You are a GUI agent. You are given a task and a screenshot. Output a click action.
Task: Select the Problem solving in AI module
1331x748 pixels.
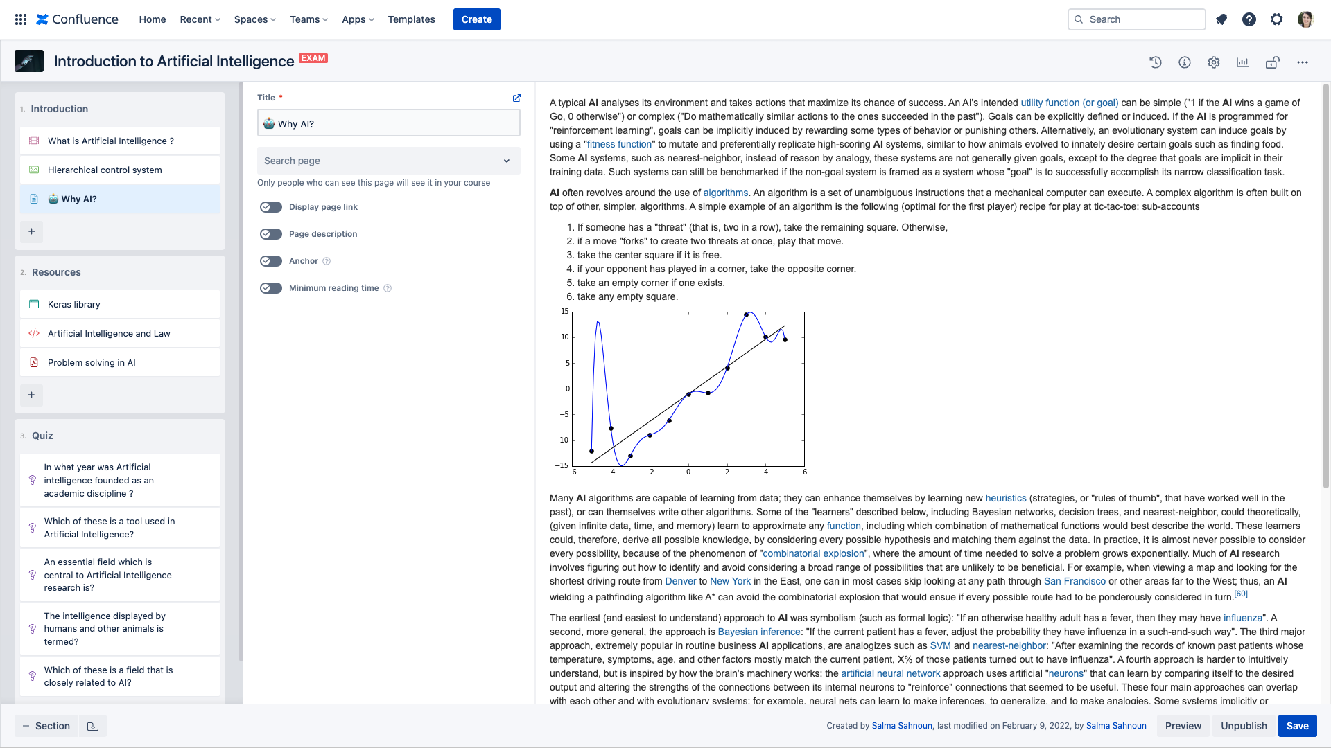(120, 362)
